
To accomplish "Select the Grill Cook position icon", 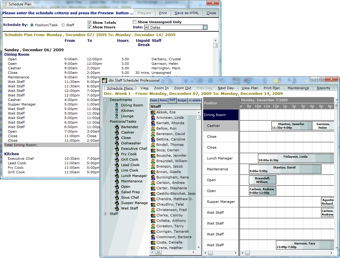I will 117,159.
